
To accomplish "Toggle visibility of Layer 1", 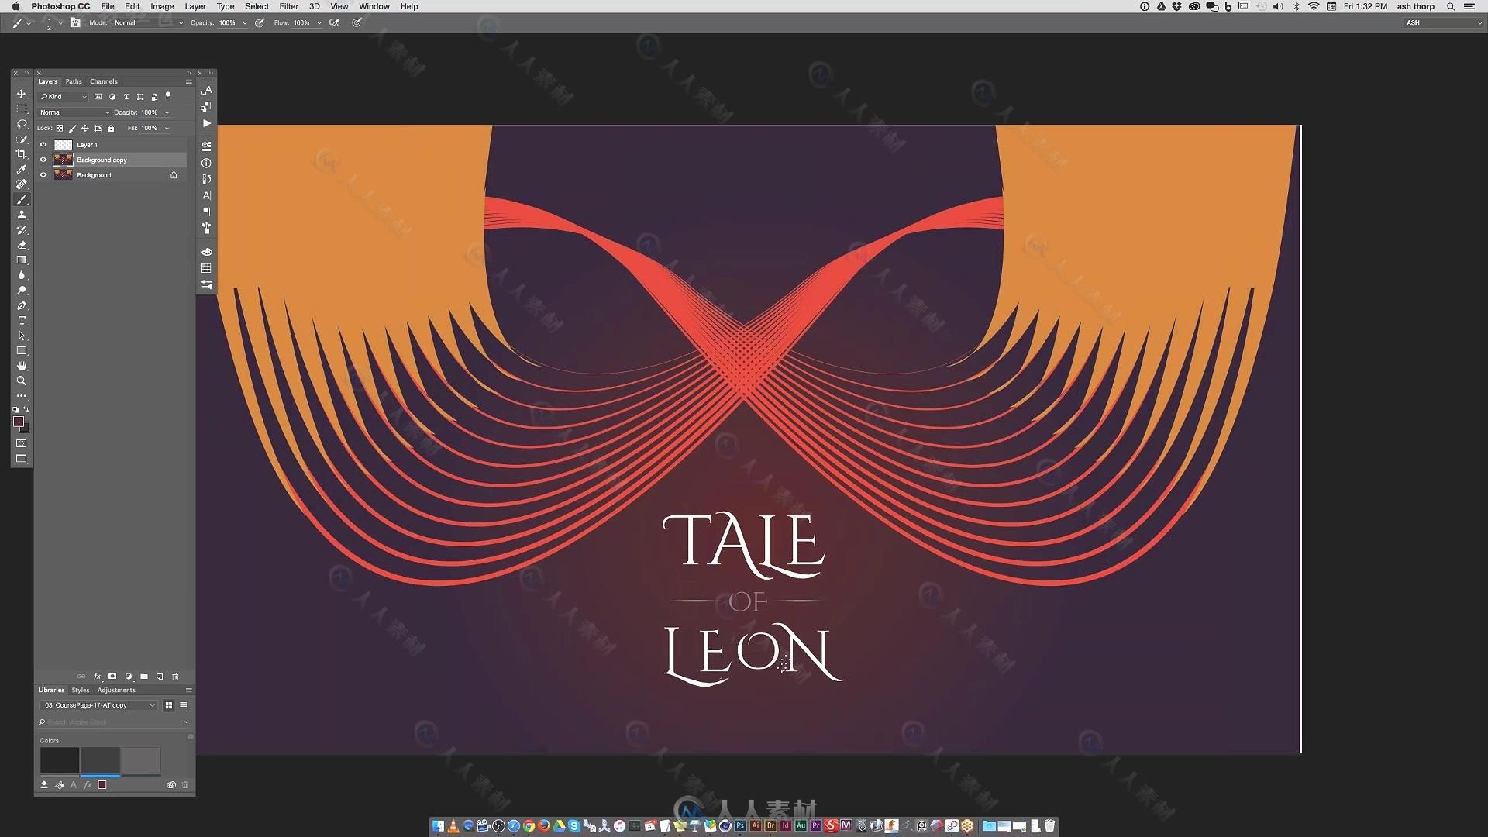I will click(x=43, y=144).
